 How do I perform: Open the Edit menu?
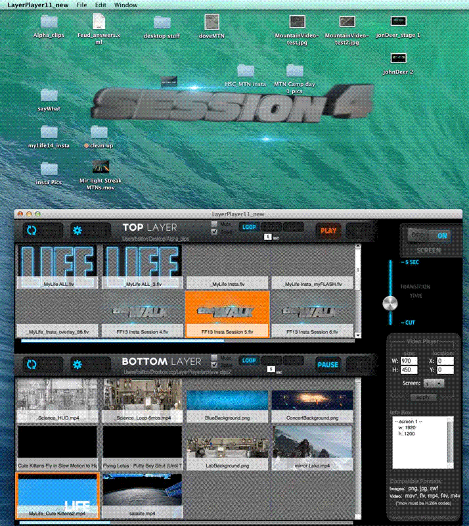[x=100, y=5]
